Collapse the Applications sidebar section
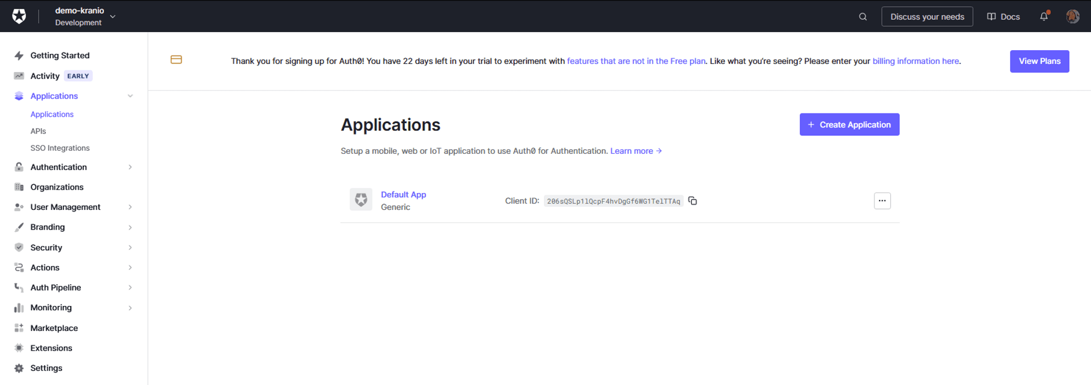The height and width of the screenshot is (385, 1091). pyautogui.click(x=130, y=96)
